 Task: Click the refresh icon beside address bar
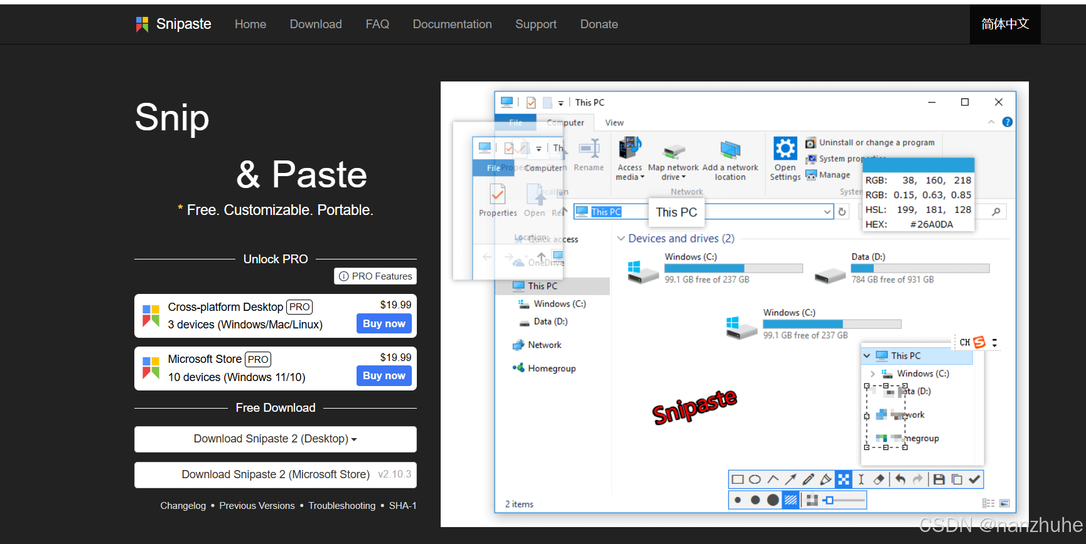(x=842, y=212)
